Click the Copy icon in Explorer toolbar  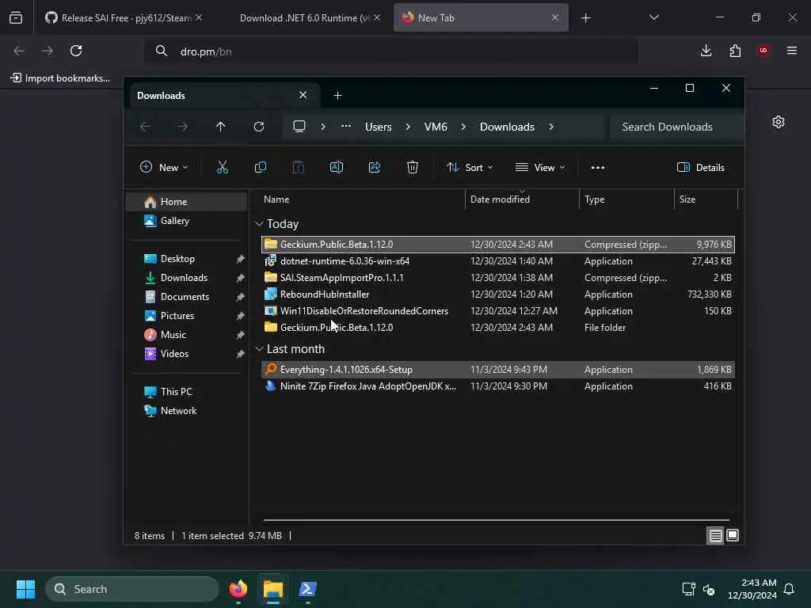tap(260, 167)
